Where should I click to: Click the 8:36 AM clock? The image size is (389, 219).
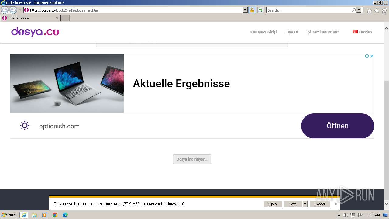click(374, 215)
